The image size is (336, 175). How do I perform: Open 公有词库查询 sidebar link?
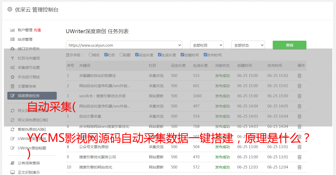[x=29, y=163]
